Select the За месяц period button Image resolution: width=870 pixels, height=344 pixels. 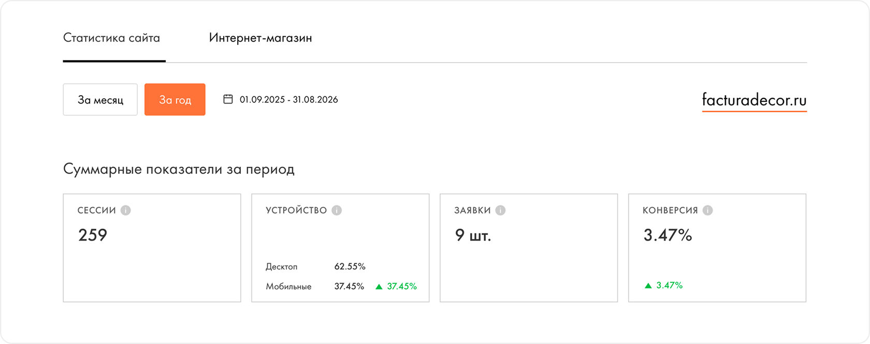[x=100, y=99]
